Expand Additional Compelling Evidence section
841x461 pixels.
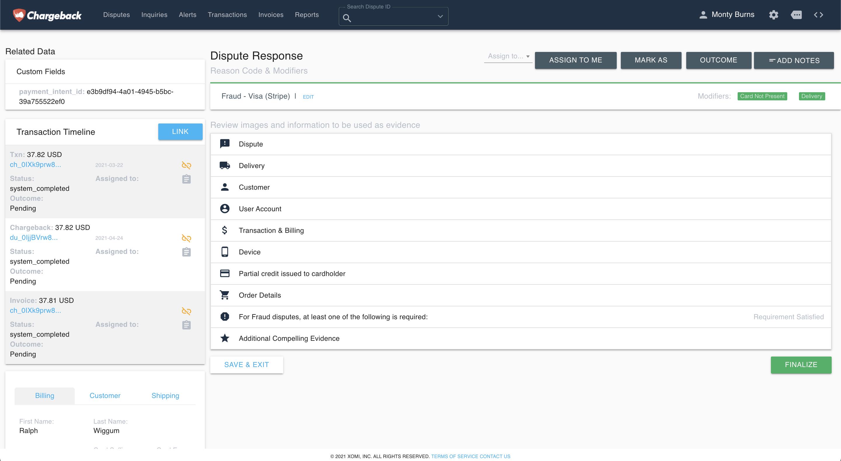pyautogui.click(x=521, y=338)
